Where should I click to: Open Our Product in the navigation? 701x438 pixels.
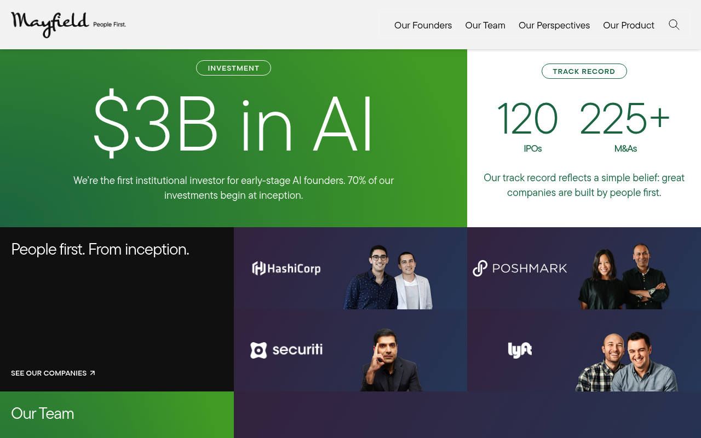pos(629,25)
